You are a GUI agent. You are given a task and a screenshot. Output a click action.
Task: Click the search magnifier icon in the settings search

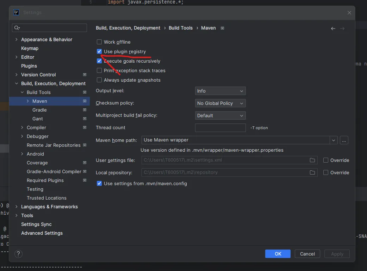point(17,28)
